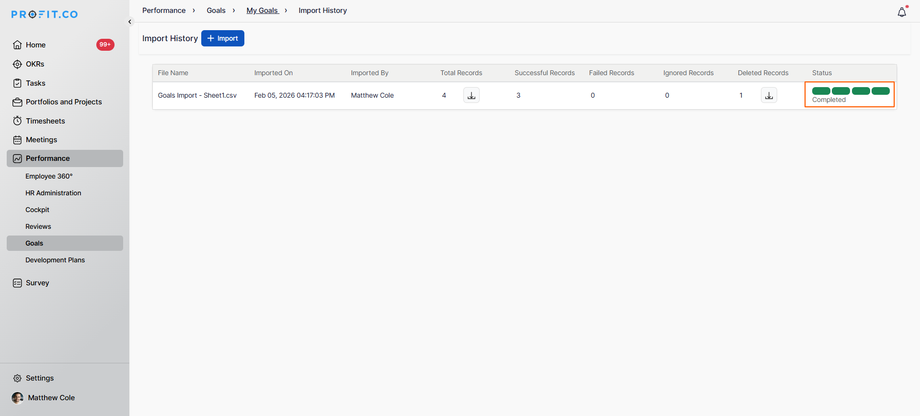The image size is (920, 416).
Task: Click the Ignored Records column header
Action: coord(689,73)
